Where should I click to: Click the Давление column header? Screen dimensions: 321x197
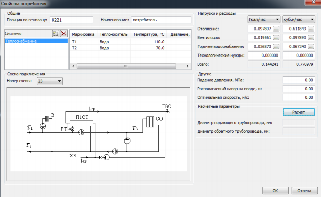pyautogui.click(x=179, y=34)
